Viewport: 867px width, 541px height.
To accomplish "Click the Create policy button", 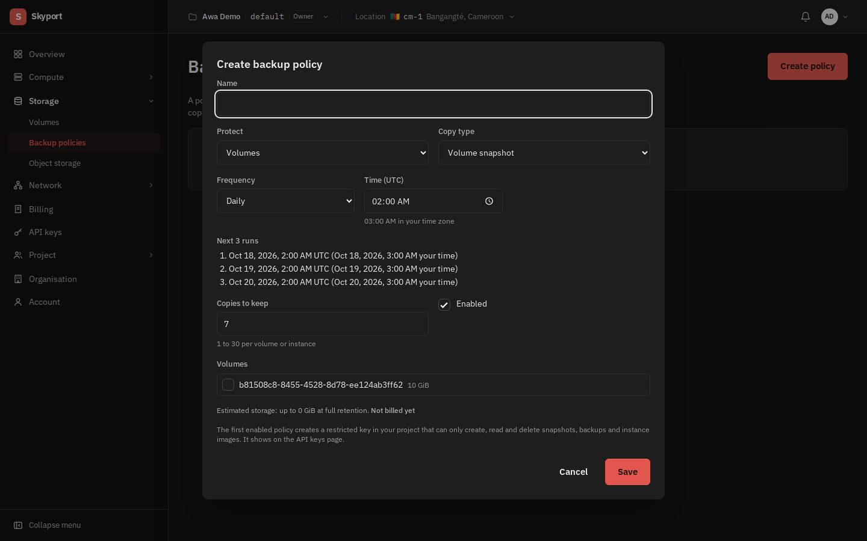I will pyautogui.click(x=807, y=66).
